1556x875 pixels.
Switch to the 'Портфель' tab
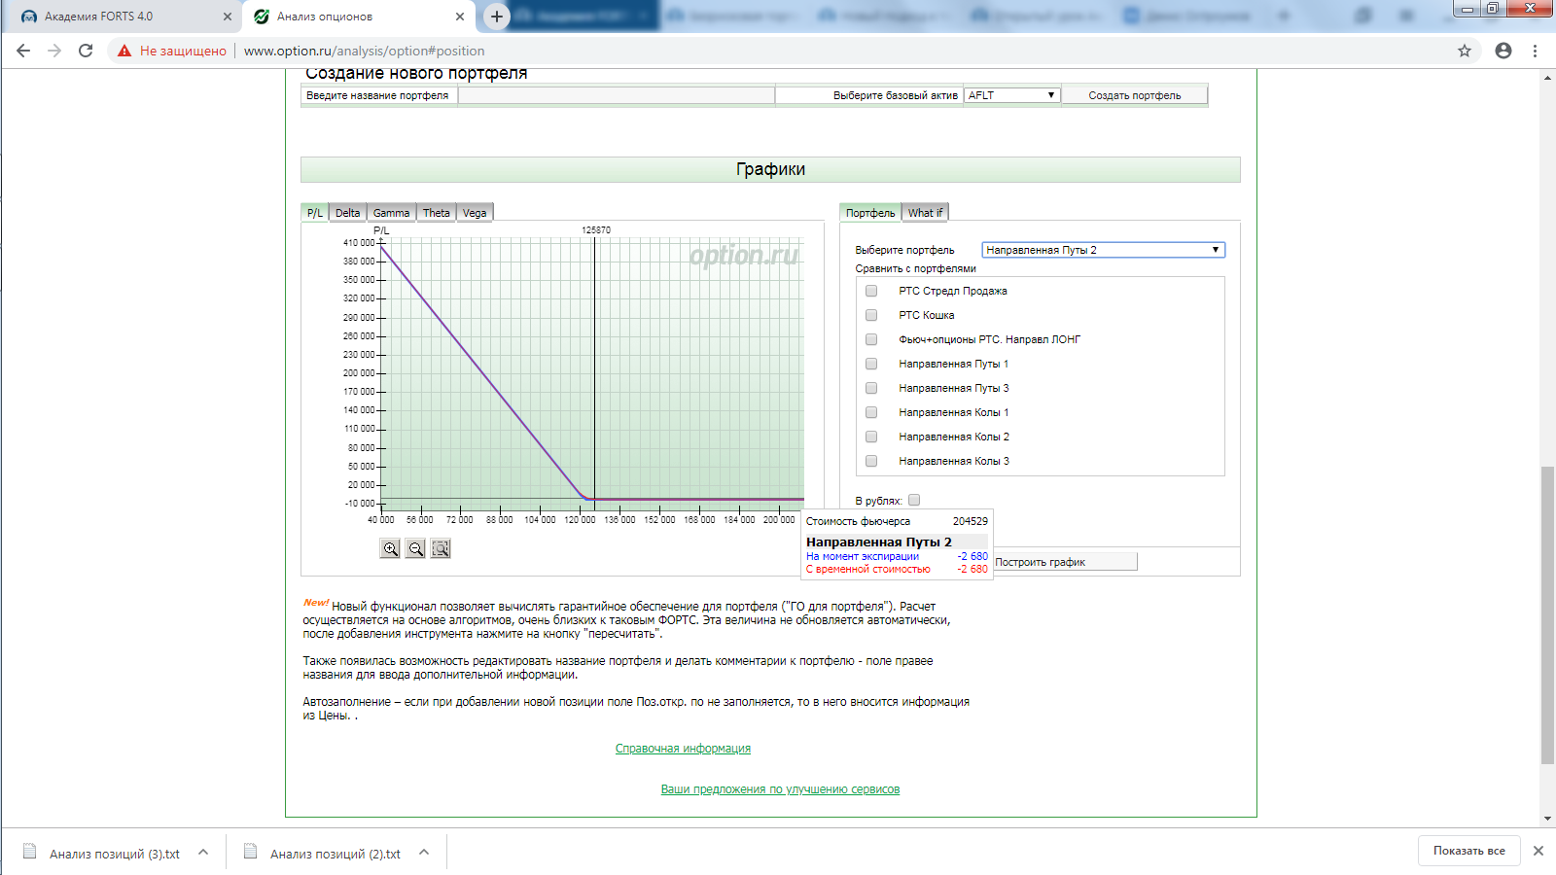[870, 213]
